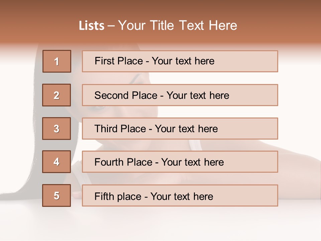Select the "Your Title Text Here" heading text
Viewport: 321px width, 241px height.
(x=178, y=25)
